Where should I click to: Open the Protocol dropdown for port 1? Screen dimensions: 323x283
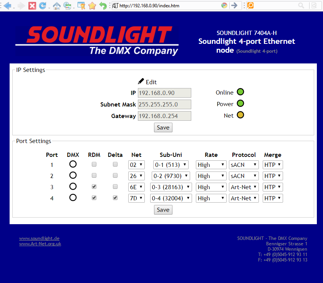tap(244, 165)
